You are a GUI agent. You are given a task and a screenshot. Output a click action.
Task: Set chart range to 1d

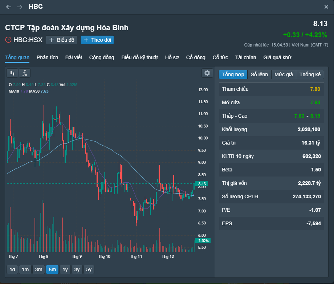click(12, 269)
